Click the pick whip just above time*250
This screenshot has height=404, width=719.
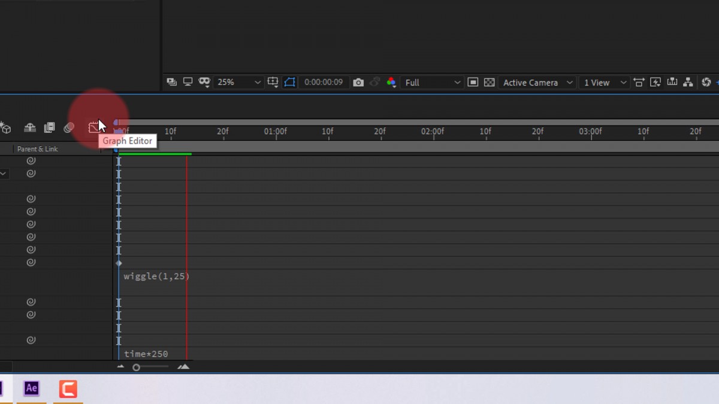(31, 340)
